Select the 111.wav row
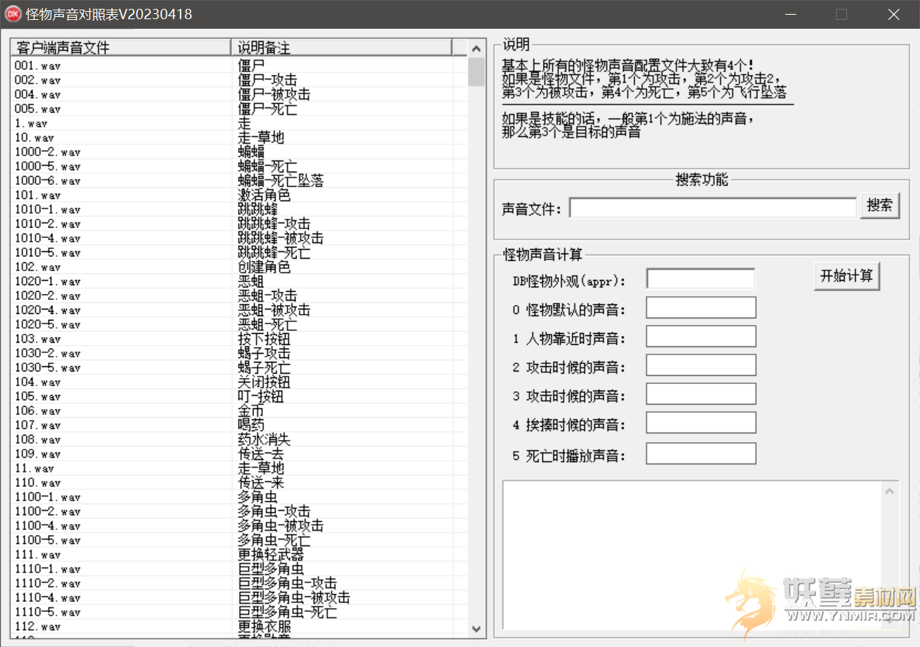Image resolution: width=920 pixels, height=647 pixels. click(x=239, y=554)
